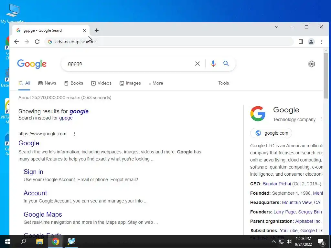Select the All results tab
The width and height of the screenshot is (331, 248).
(x=24, y=83)
